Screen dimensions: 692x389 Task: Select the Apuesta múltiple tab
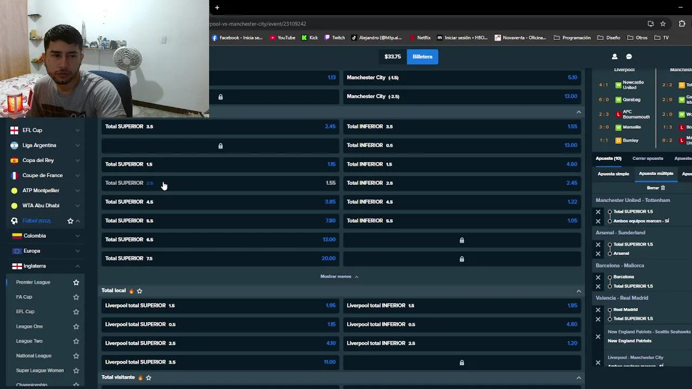coord(656,174)
